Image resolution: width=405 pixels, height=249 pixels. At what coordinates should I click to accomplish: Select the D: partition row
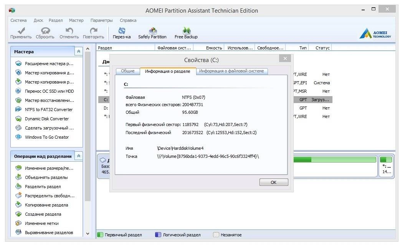tap(215, 108)
